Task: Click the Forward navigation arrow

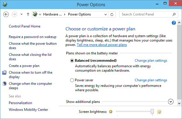Action: coord(14,14)
